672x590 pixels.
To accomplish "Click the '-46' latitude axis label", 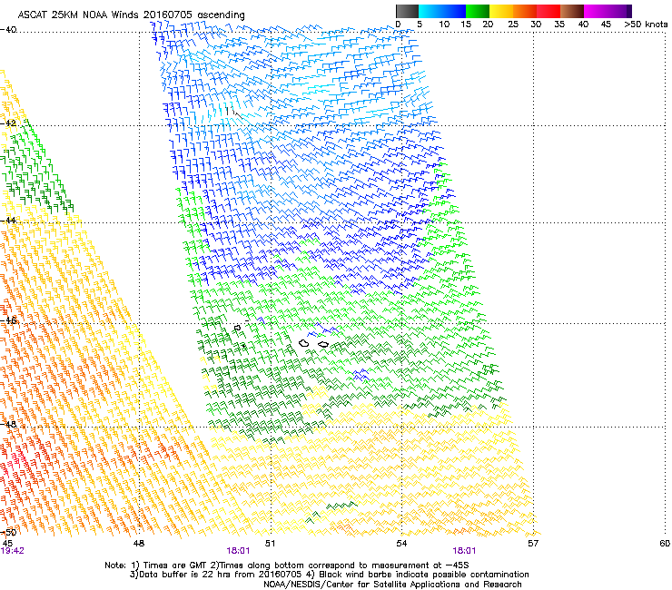I will [x=8, y=320].
